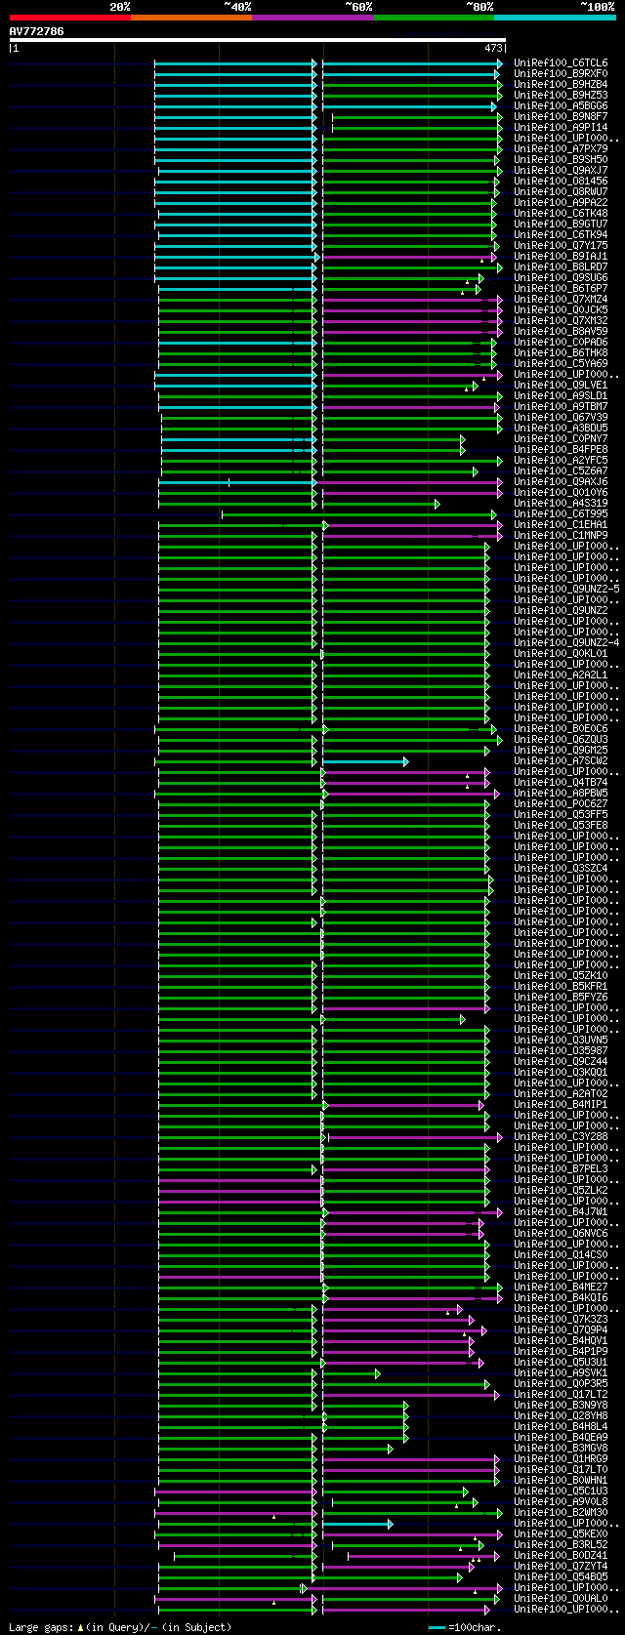625x1635 pixels.
Task: Select the UniRef100_C1EHA1 label
Action: (561, 525)
